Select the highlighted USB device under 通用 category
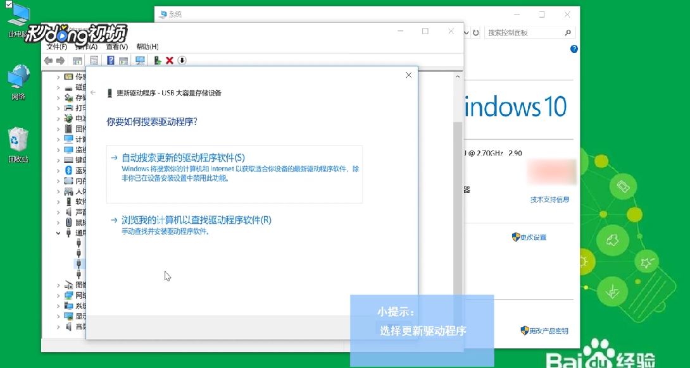The width and height of the screenshot is (690, 368). [x=78, y=264]
